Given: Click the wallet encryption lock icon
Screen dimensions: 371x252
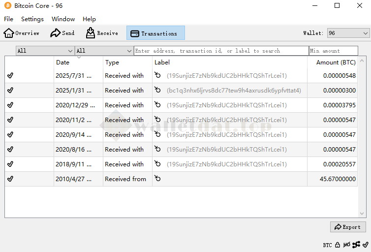Looking at the screenshot, I should click(338, 245).
